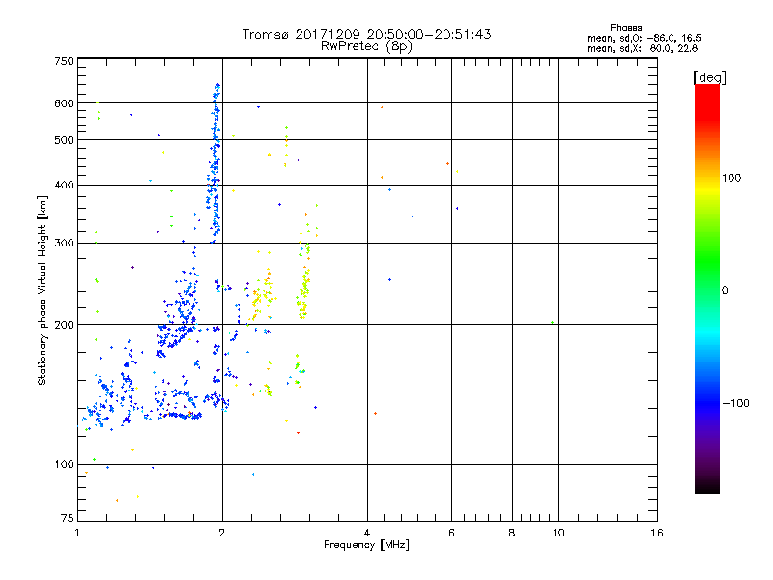The height and width of the screenshot is (580, 773).
Task: Click the colorbar tick label '100'
Action: [x=731, y=178]
